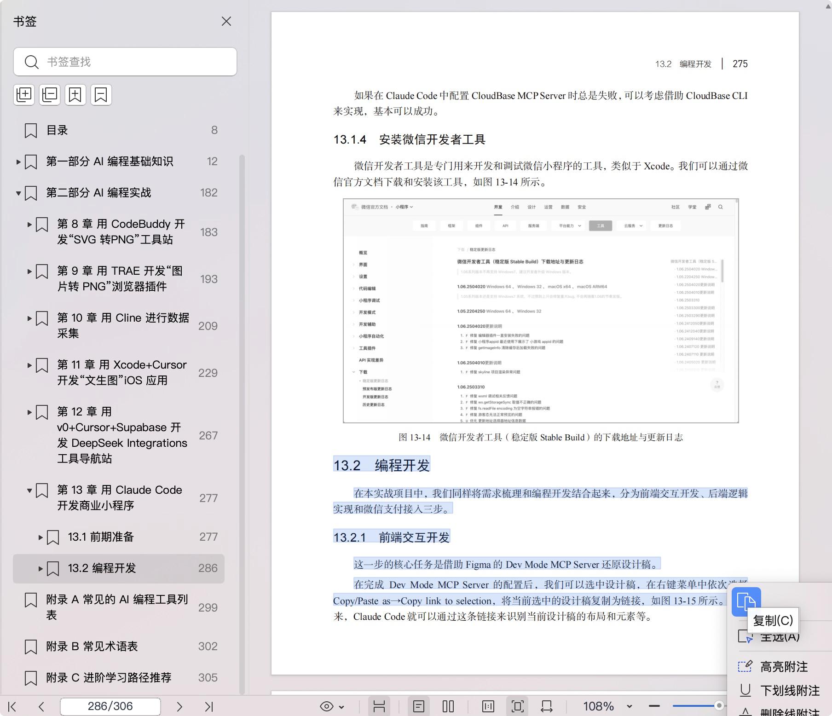The height and width of the screenshot is (716, 832).
Task: Click the selected 13.2.1 前端交互开发 heading
Action: [392, 537]
